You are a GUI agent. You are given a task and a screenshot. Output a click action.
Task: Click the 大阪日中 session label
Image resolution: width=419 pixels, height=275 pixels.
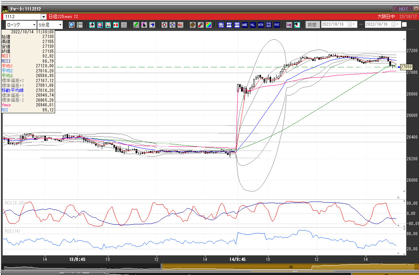[x=386, y=17]
